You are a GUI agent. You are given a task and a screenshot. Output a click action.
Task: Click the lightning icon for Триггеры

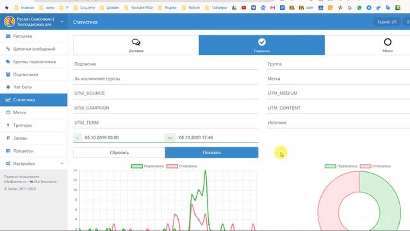(x=8, y=125)
